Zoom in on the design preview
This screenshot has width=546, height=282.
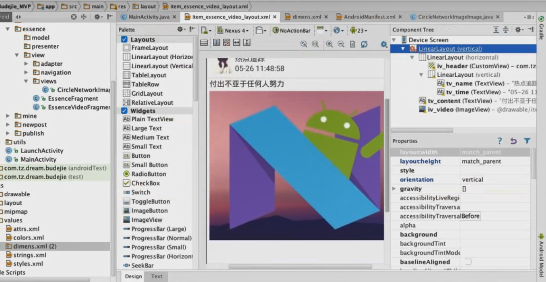tap(330, 44)
